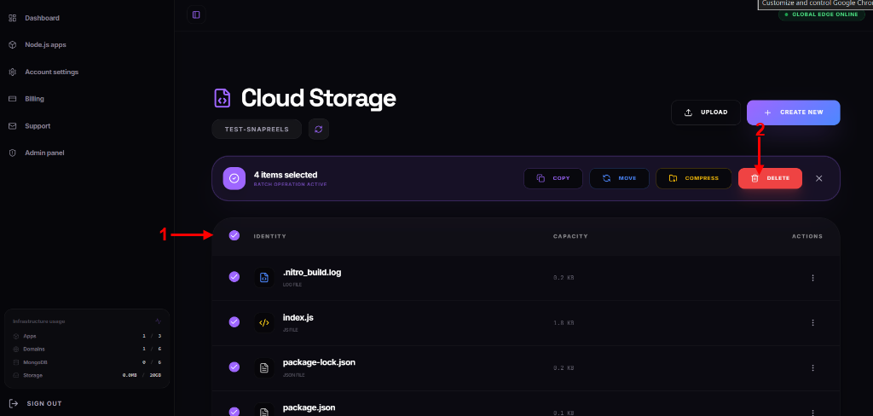Uncheck the .nitro_build.log file checkbox
Viewport: 873px width, 416px height.
(x=234, y=277)
